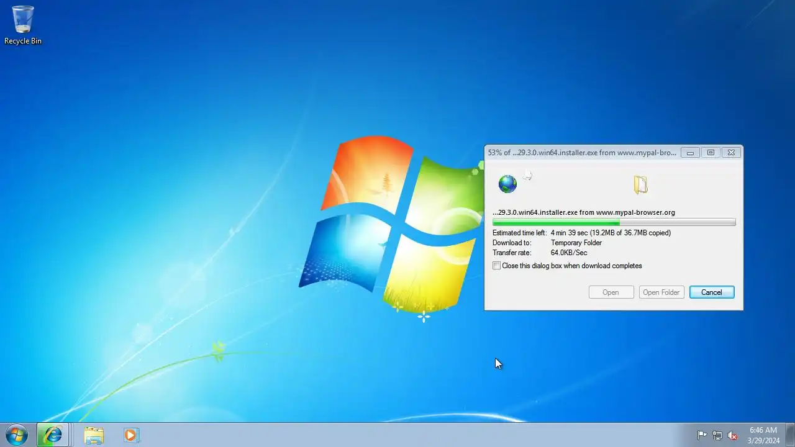Cancel the file download
This screenshot has width=795, height=447.
(x=712, y=292)
